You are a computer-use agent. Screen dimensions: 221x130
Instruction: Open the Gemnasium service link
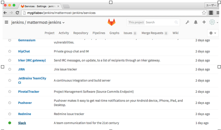(x=27, y=40)
